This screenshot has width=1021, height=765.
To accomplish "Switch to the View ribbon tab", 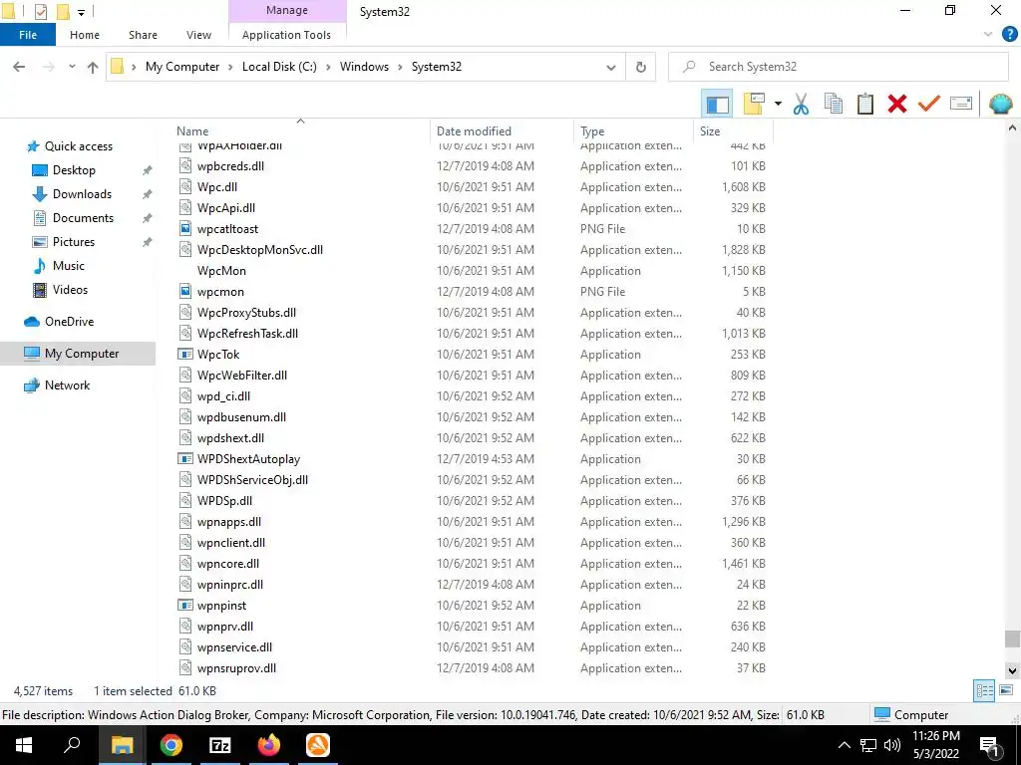I will [198, 35].
